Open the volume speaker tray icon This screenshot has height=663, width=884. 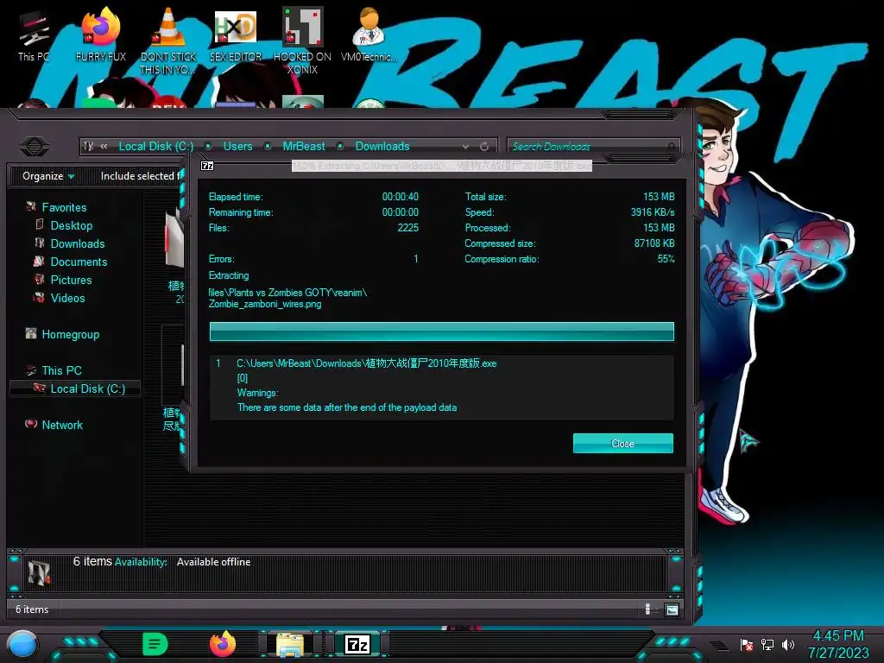click(x=788, y=644)
